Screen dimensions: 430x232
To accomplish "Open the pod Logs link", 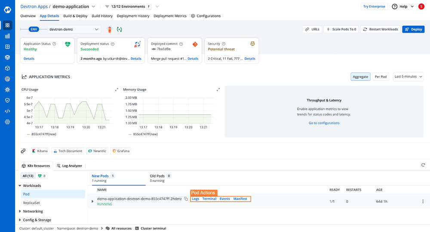I will tap(195, 199).
